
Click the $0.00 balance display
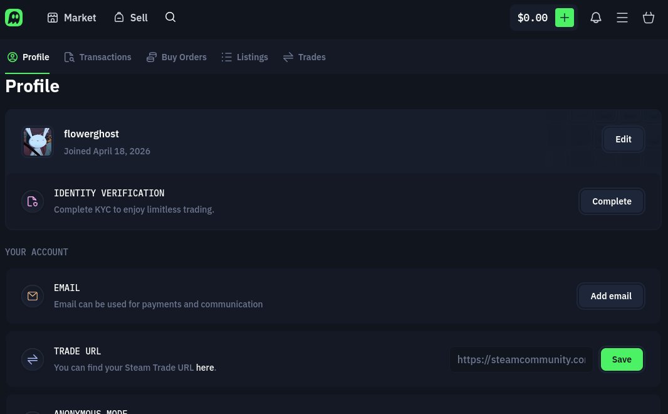pyautogui.click(x=533, y=18)
